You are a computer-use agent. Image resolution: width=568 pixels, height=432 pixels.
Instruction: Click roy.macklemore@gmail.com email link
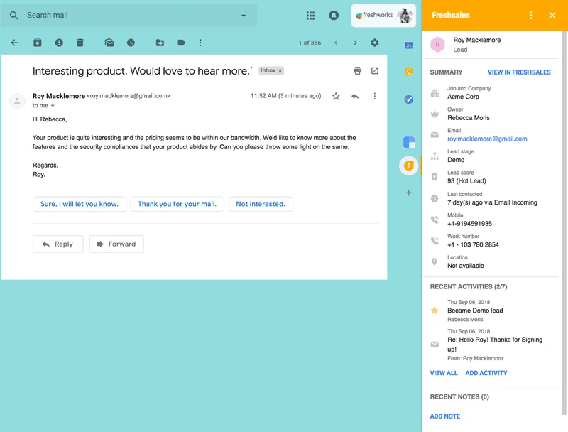click(487, 139)
